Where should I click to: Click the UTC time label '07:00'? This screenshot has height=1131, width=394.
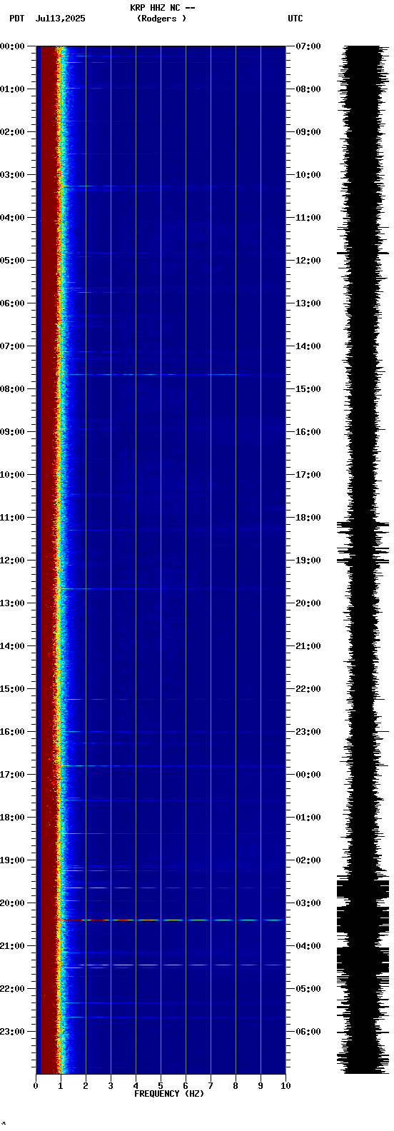[x=308, y=46]
